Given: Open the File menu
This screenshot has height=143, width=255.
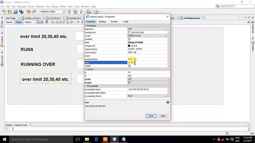Looking at the screenshot, I should [2, 6].
